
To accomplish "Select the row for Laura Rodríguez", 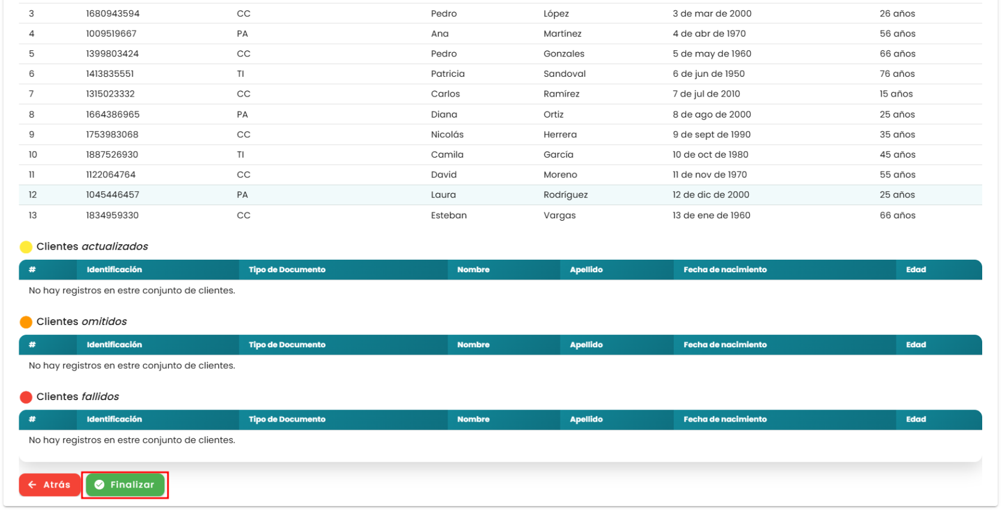I will click(x=500, y=195).
